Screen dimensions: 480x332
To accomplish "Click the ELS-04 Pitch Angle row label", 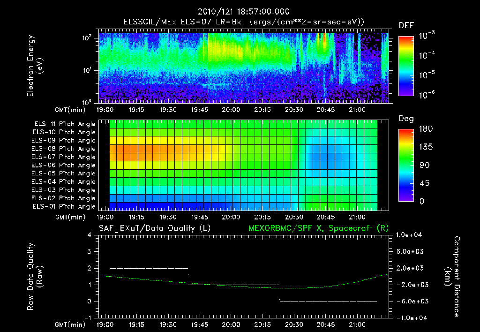I will tap(63, 181).
